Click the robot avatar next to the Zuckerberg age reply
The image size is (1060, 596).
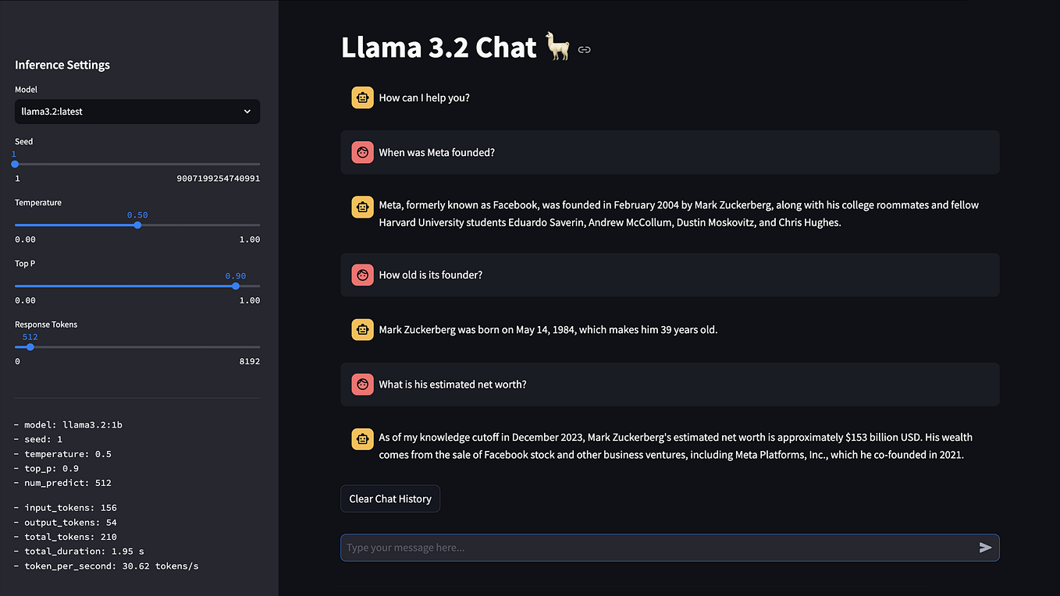362,329
